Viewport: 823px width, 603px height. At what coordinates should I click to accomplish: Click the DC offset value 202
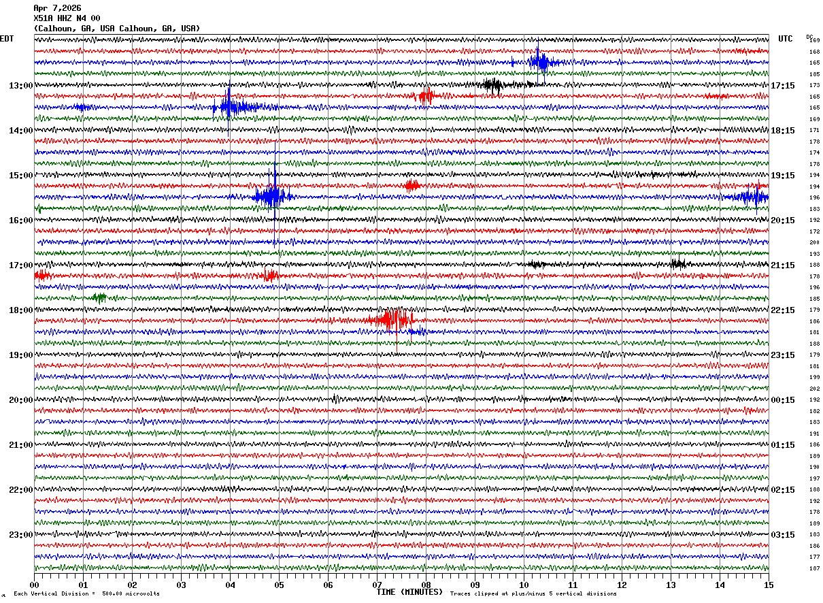pyautogui.click(x=814, y=389)
